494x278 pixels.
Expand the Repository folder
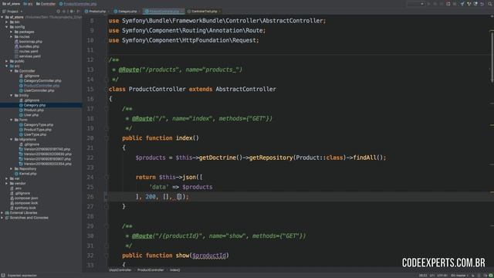coord(12,168)
